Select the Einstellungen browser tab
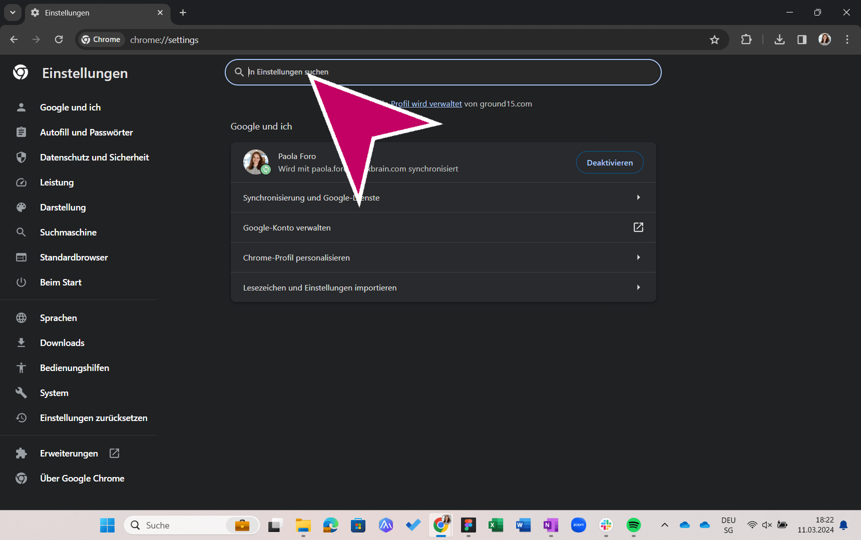Image resolution: width=861 pixels, height=540 pixels. point(97,13)
